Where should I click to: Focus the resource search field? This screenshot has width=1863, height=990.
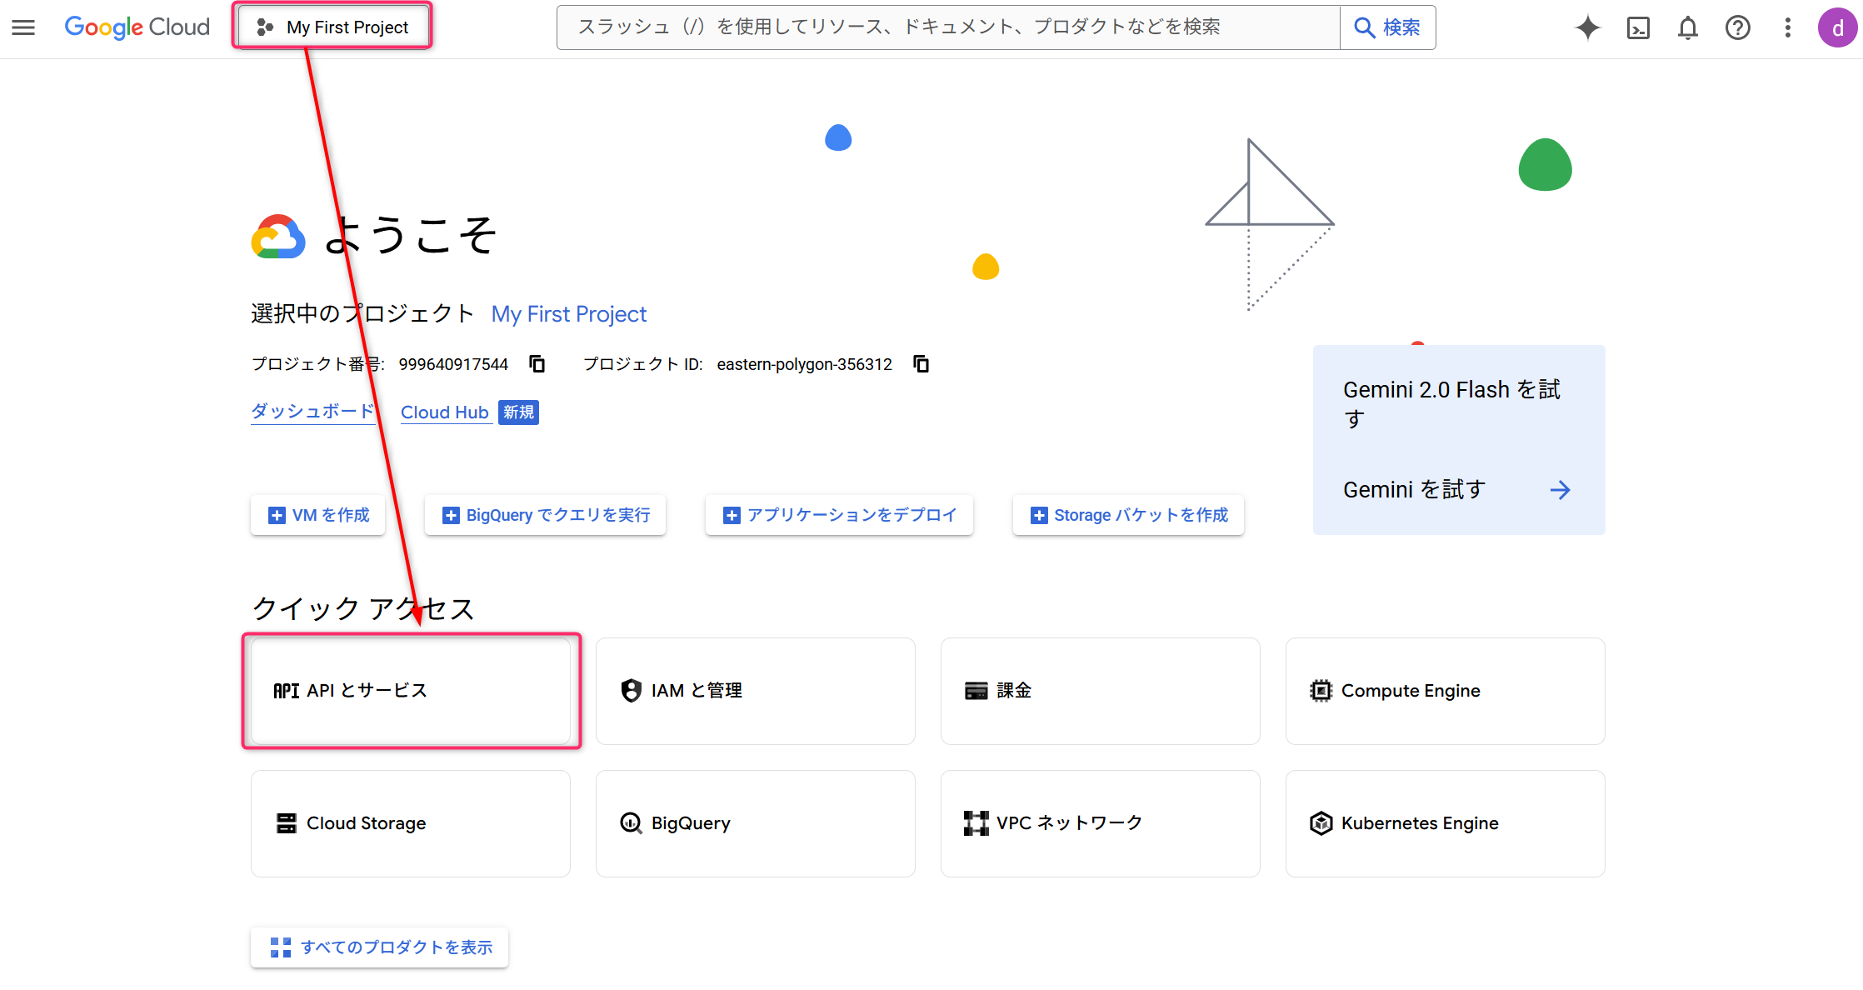[948, 27]
